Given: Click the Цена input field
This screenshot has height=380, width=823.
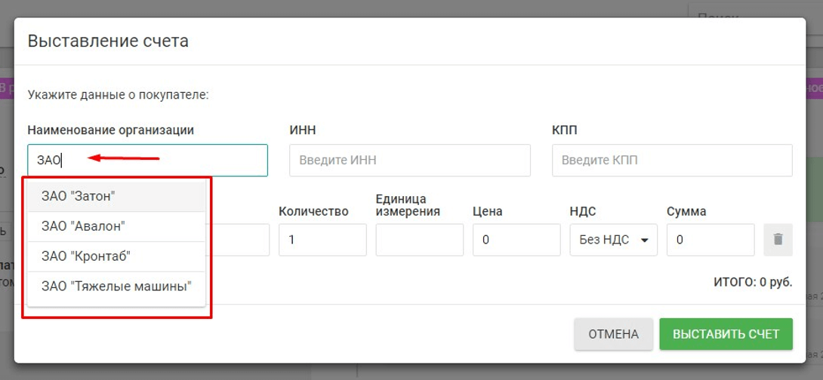Looking at the screenshot, I should [516, 240].
